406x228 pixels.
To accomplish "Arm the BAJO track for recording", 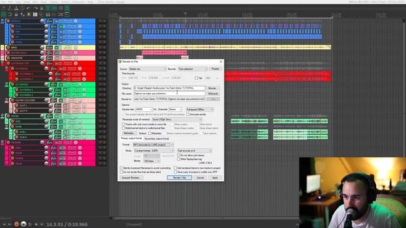I will click(x=8, y=47).
